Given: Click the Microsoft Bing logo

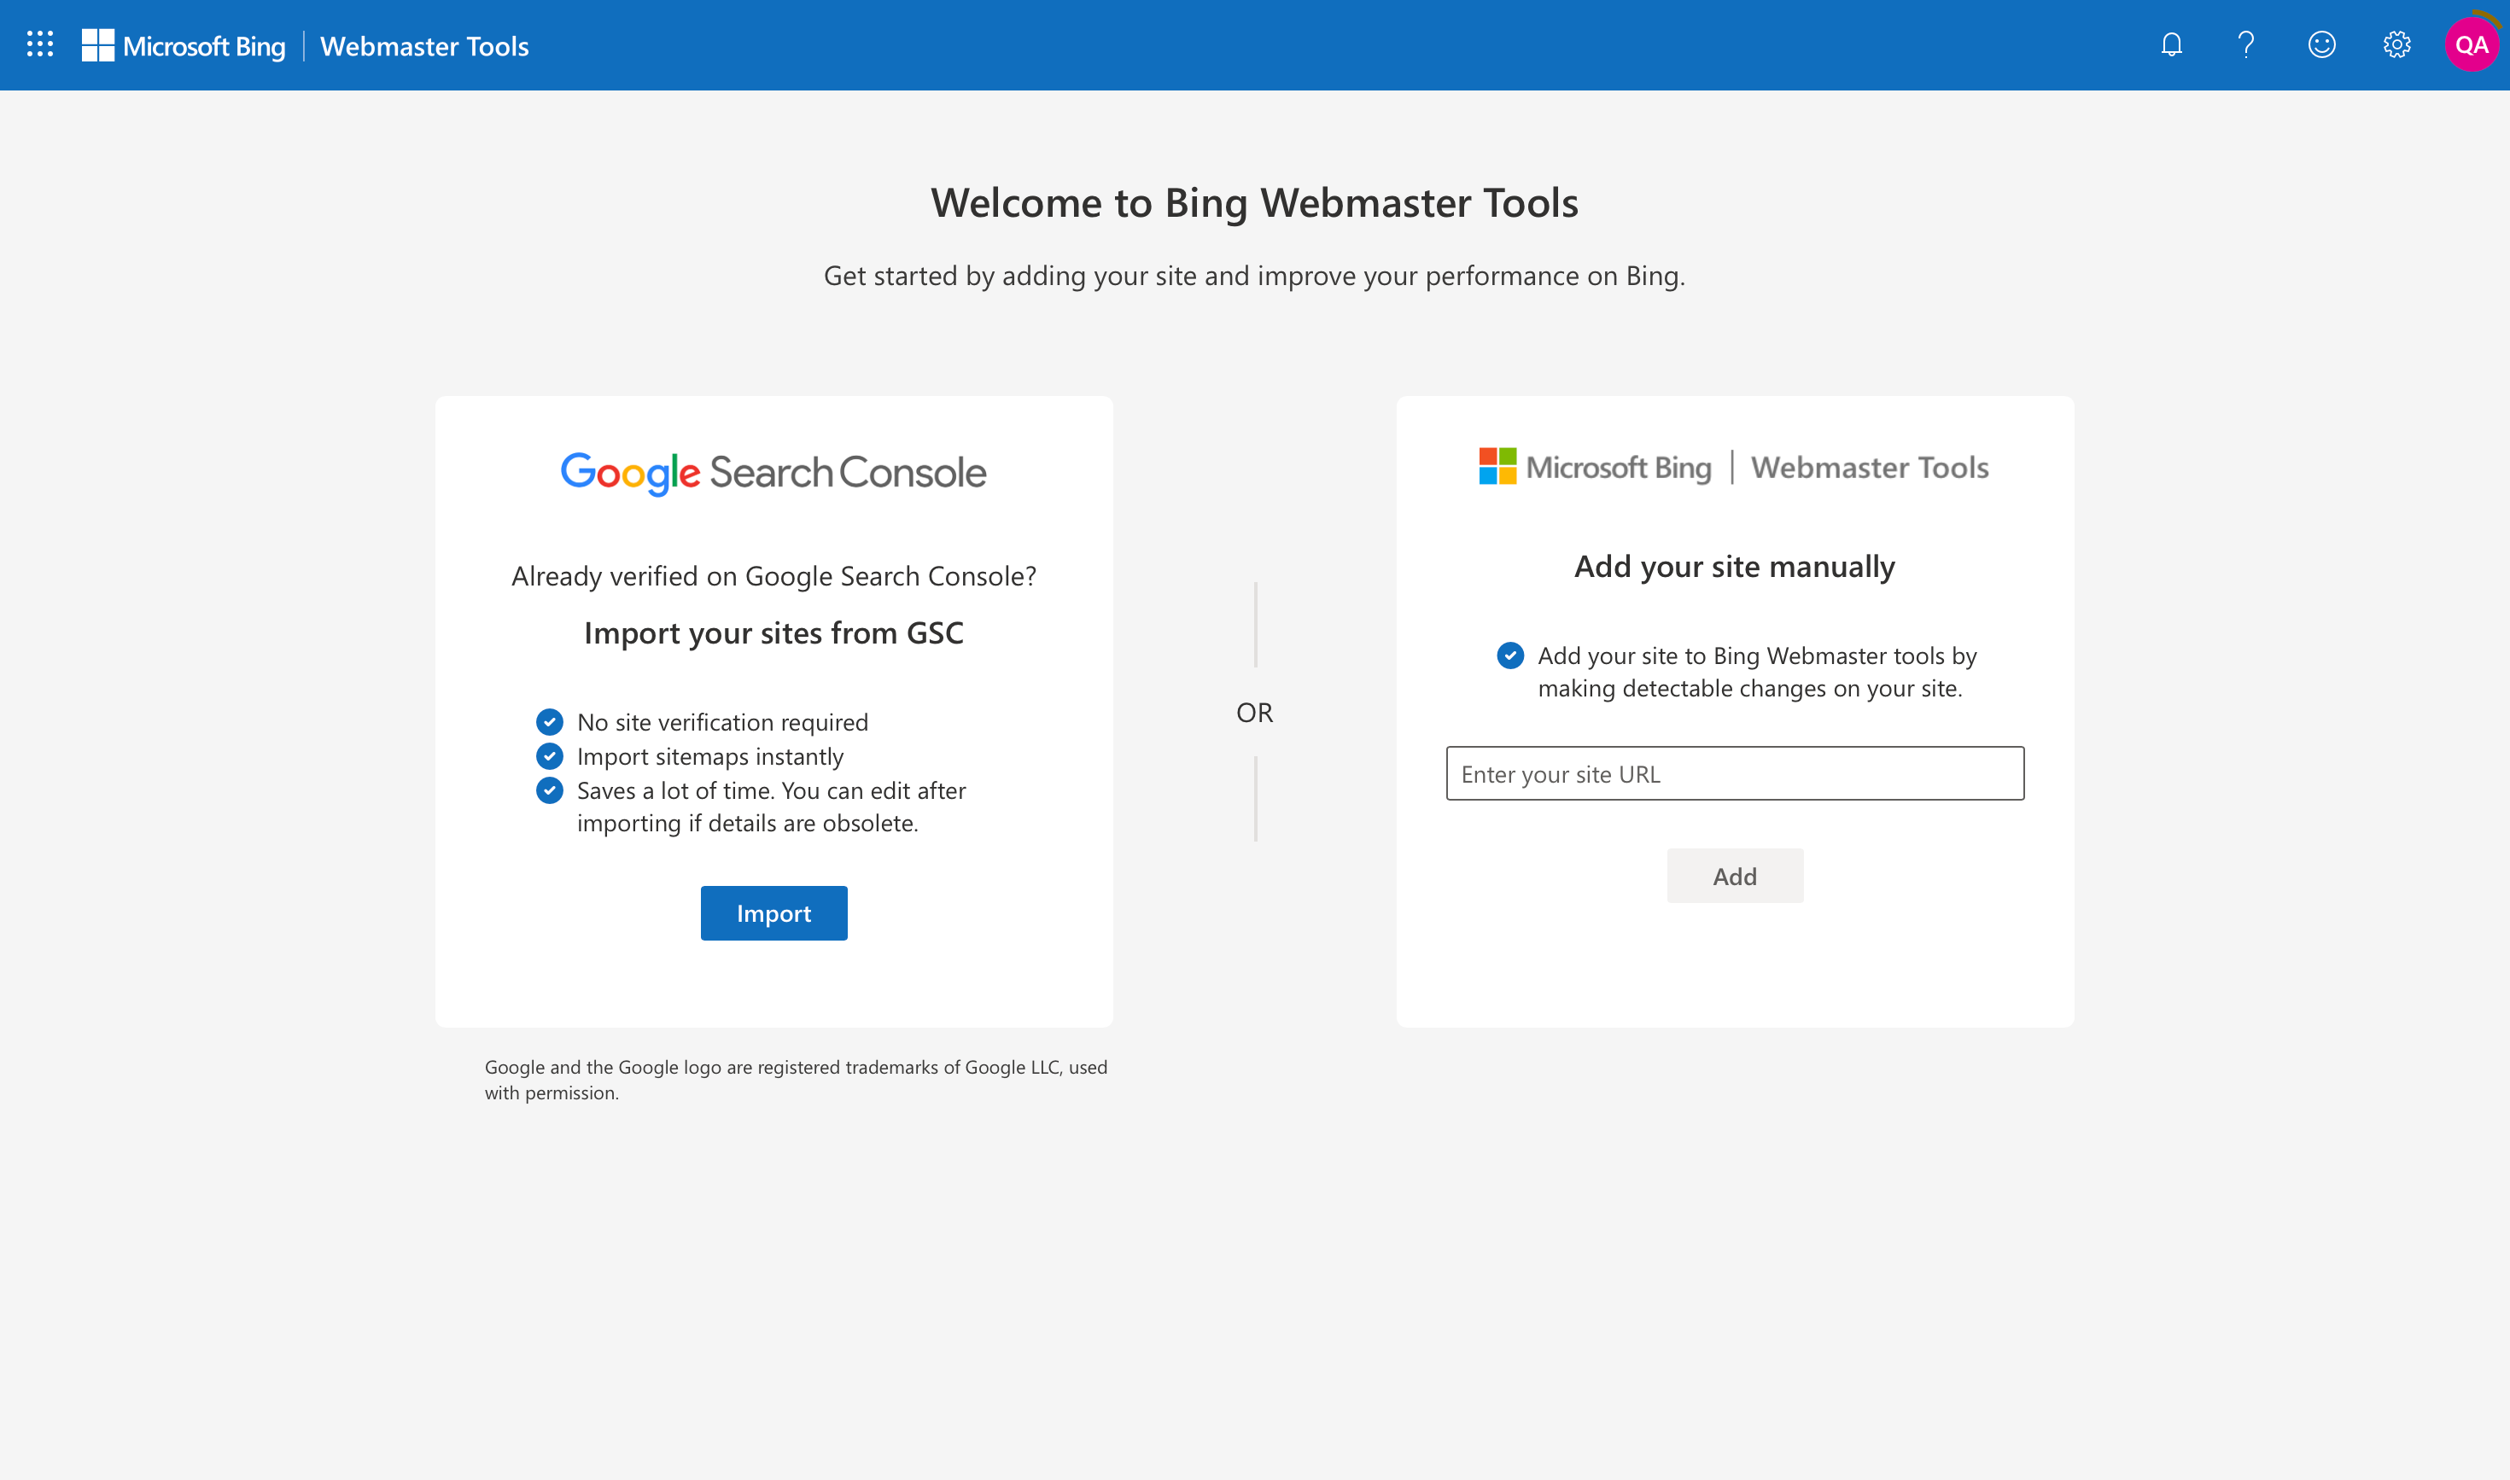Looking at the screenshot, I should point(184,46).
